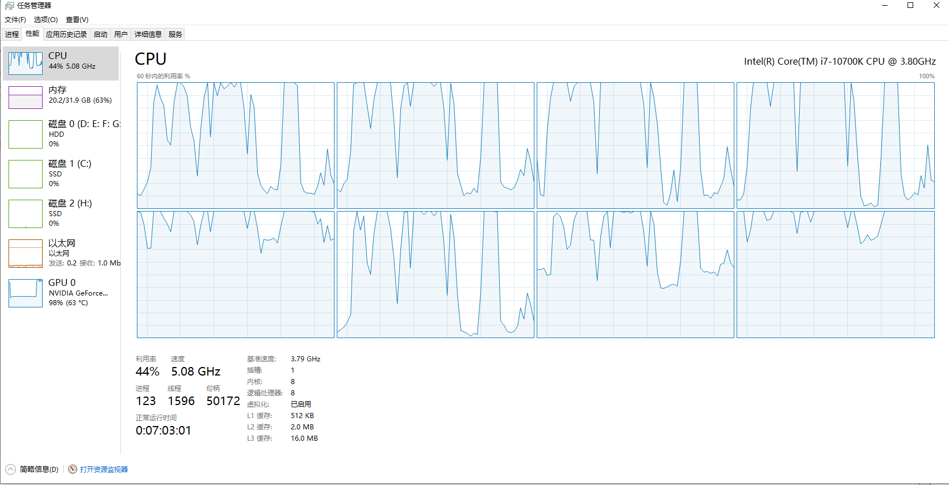Click Ethernet send/receive rate text
This screenshot has width=949, height=485.
(85, 263)
